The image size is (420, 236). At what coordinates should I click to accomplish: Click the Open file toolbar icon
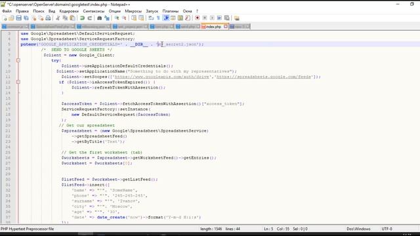pos(11,18)
